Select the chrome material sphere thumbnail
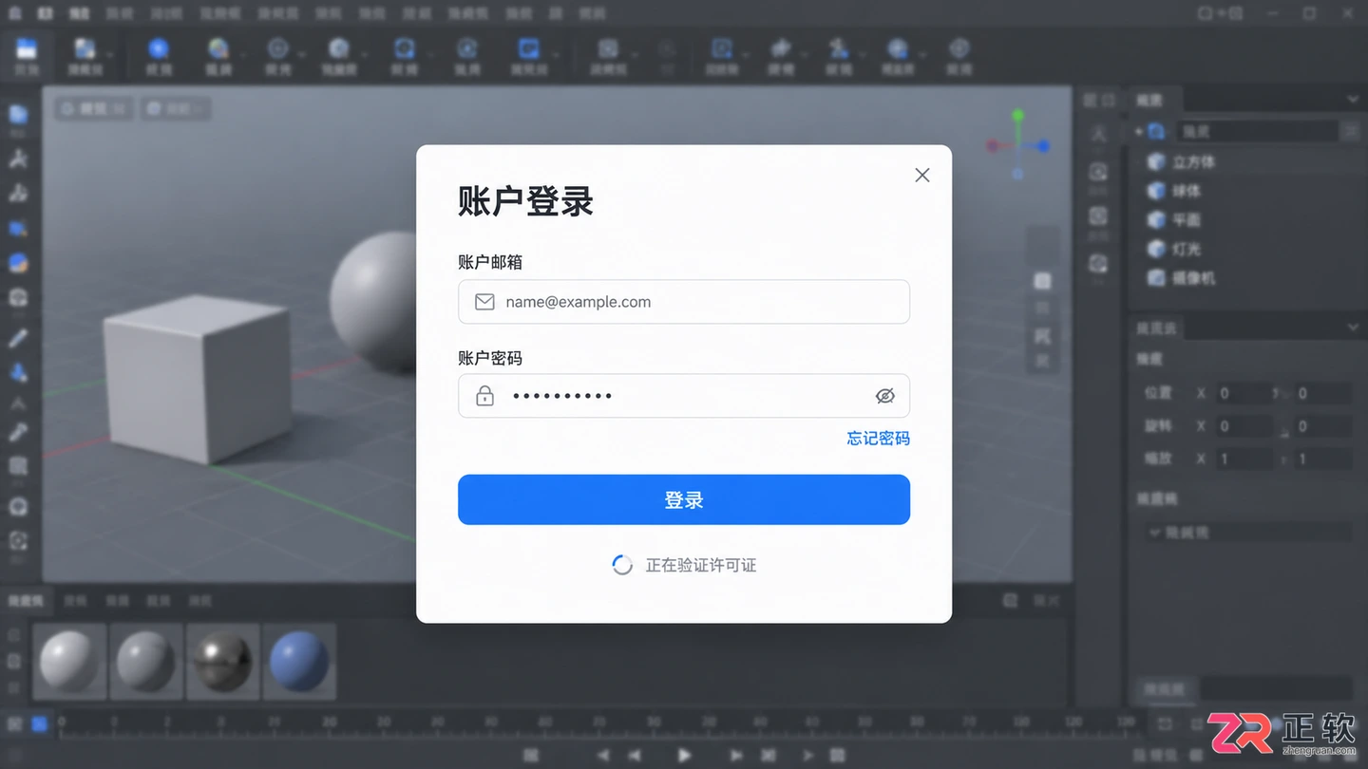 [x=223, y=661]
